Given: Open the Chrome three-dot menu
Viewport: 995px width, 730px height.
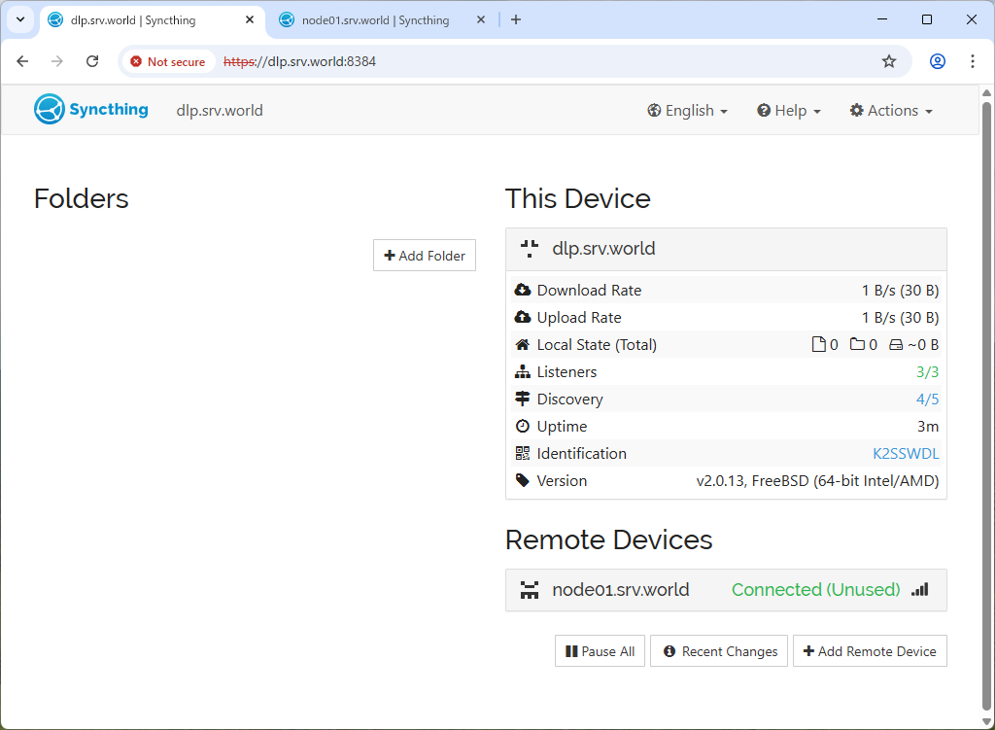Looking at the screenshot, I should tap(972, 61).
